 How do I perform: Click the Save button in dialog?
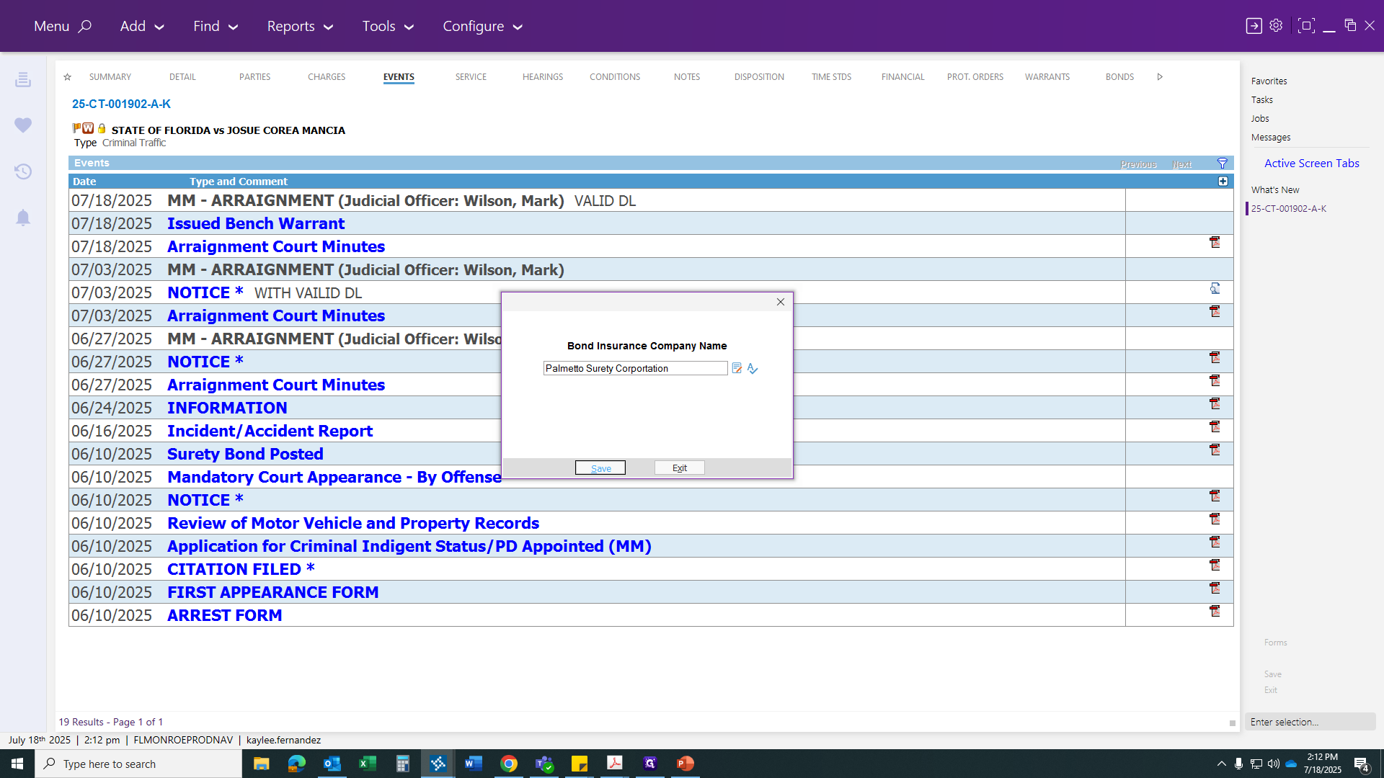point(600,468)
